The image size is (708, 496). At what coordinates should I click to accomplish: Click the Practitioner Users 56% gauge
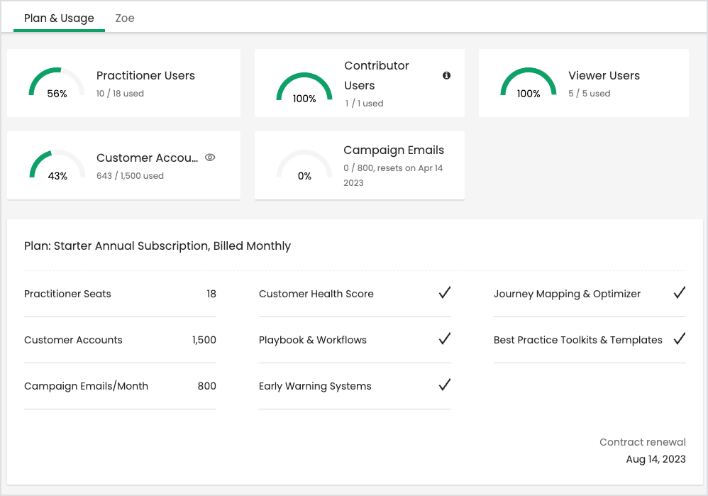click(x=57, y=82)
